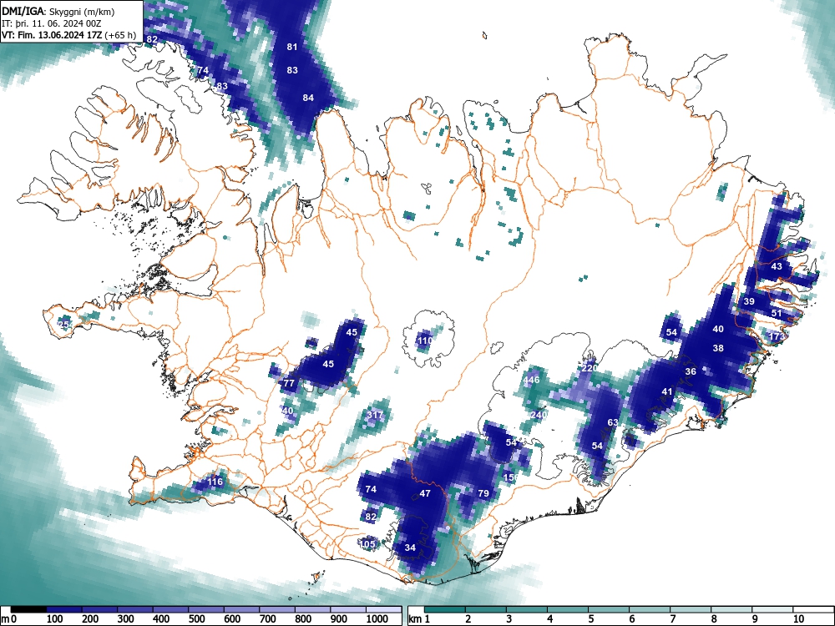Click the value 446 on the map
The width and height of the screenshot is (835, 626).
point(531,380)
